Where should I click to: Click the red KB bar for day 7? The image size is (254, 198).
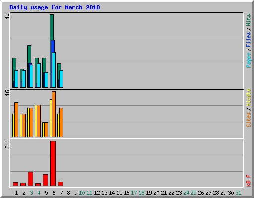coord(60,184)
